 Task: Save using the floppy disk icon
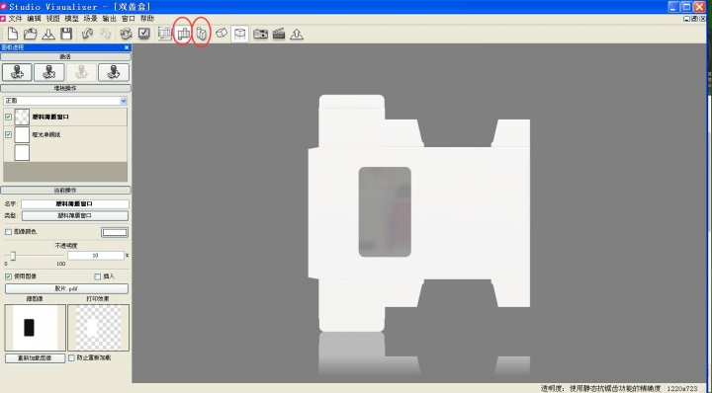click(66, 34)
